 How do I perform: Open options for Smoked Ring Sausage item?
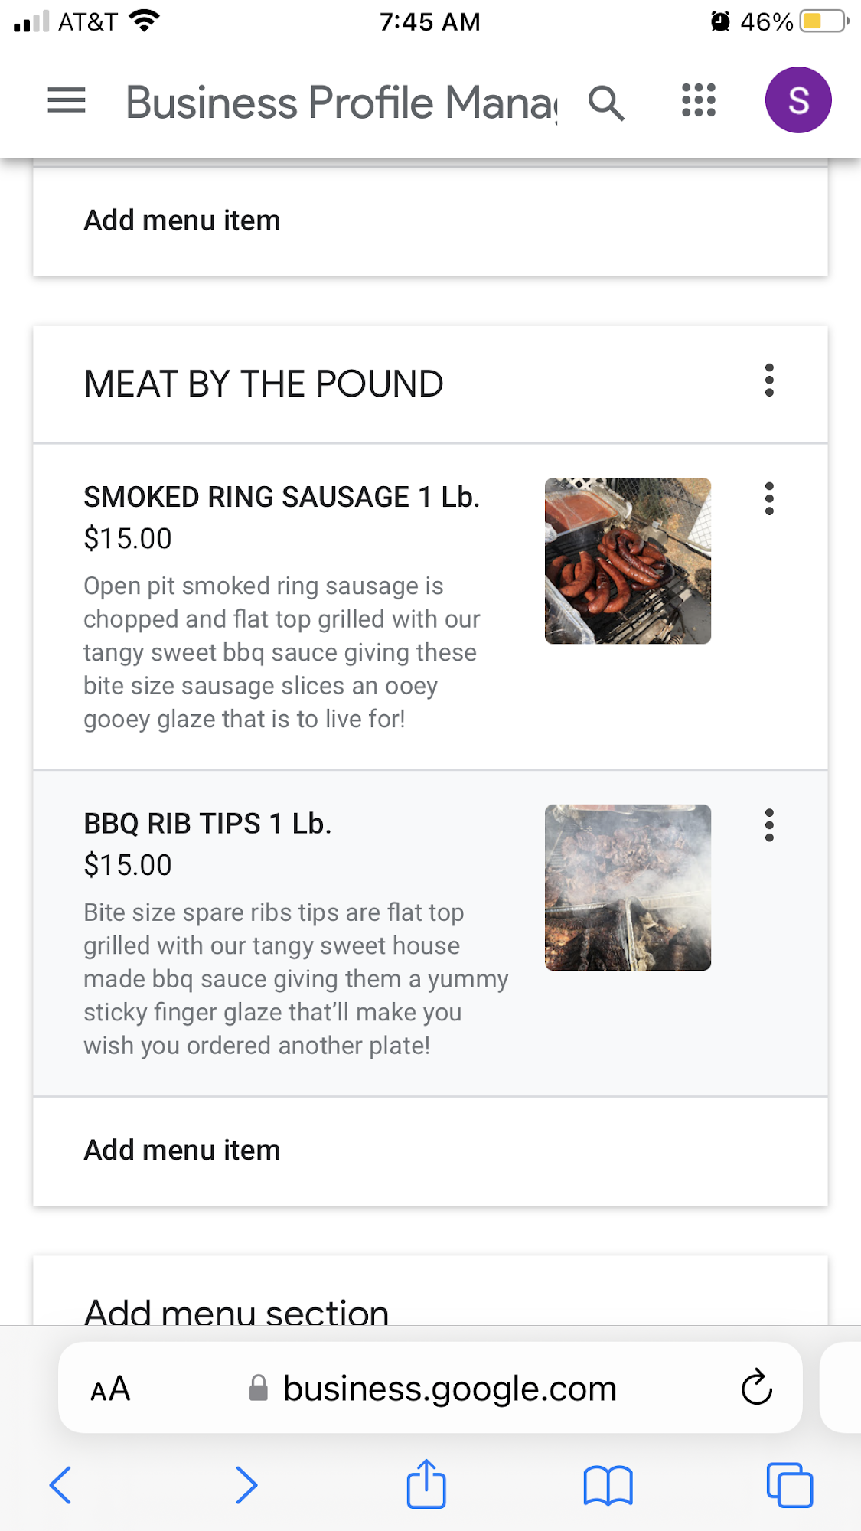[769, 499]
